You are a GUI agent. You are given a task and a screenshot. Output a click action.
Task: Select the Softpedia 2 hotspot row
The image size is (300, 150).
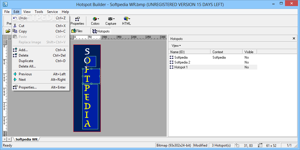(213, 62)
